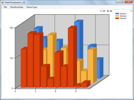The height and width of the screenshot is (100, 134).
Task: Maximize the DataVisualization_2D window
Action: 123,2
